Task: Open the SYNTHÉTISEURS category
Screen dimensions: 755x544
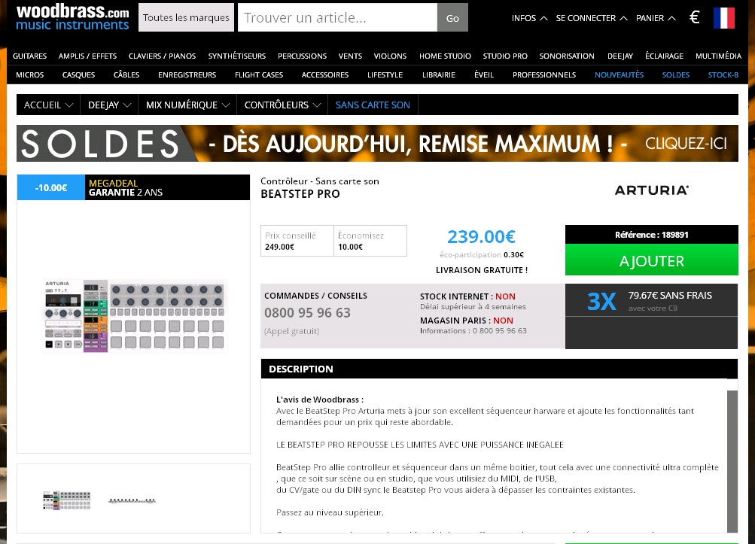Action: tap(237, 56)
